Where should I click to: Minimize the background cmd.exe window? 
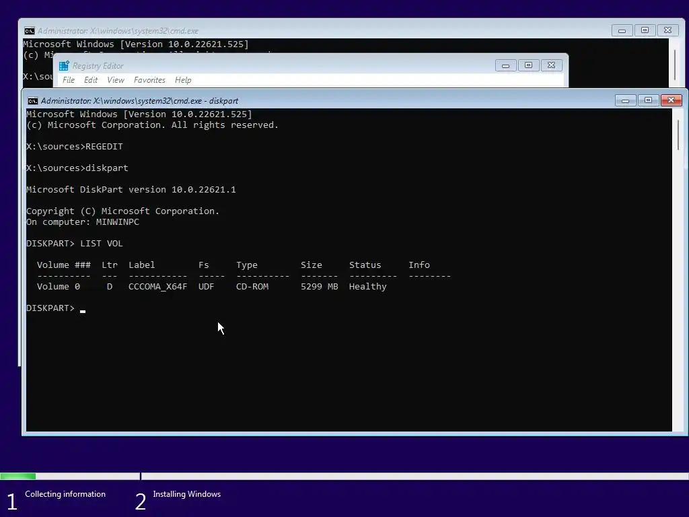(x=622, y=30)
